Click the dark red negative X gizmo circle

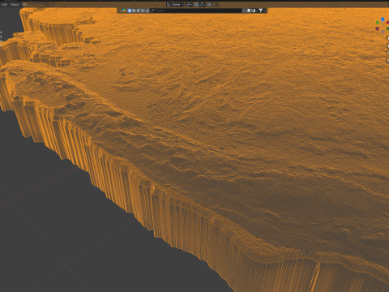click(377, 28)
